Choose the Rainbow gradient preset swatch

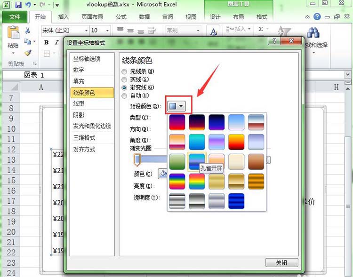click(177, 182)
